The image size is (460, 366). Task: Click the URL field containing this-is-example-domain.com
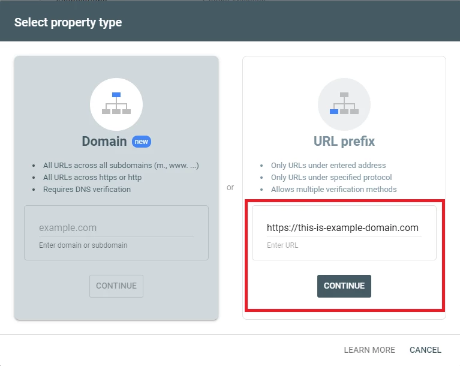coord(343,228)
